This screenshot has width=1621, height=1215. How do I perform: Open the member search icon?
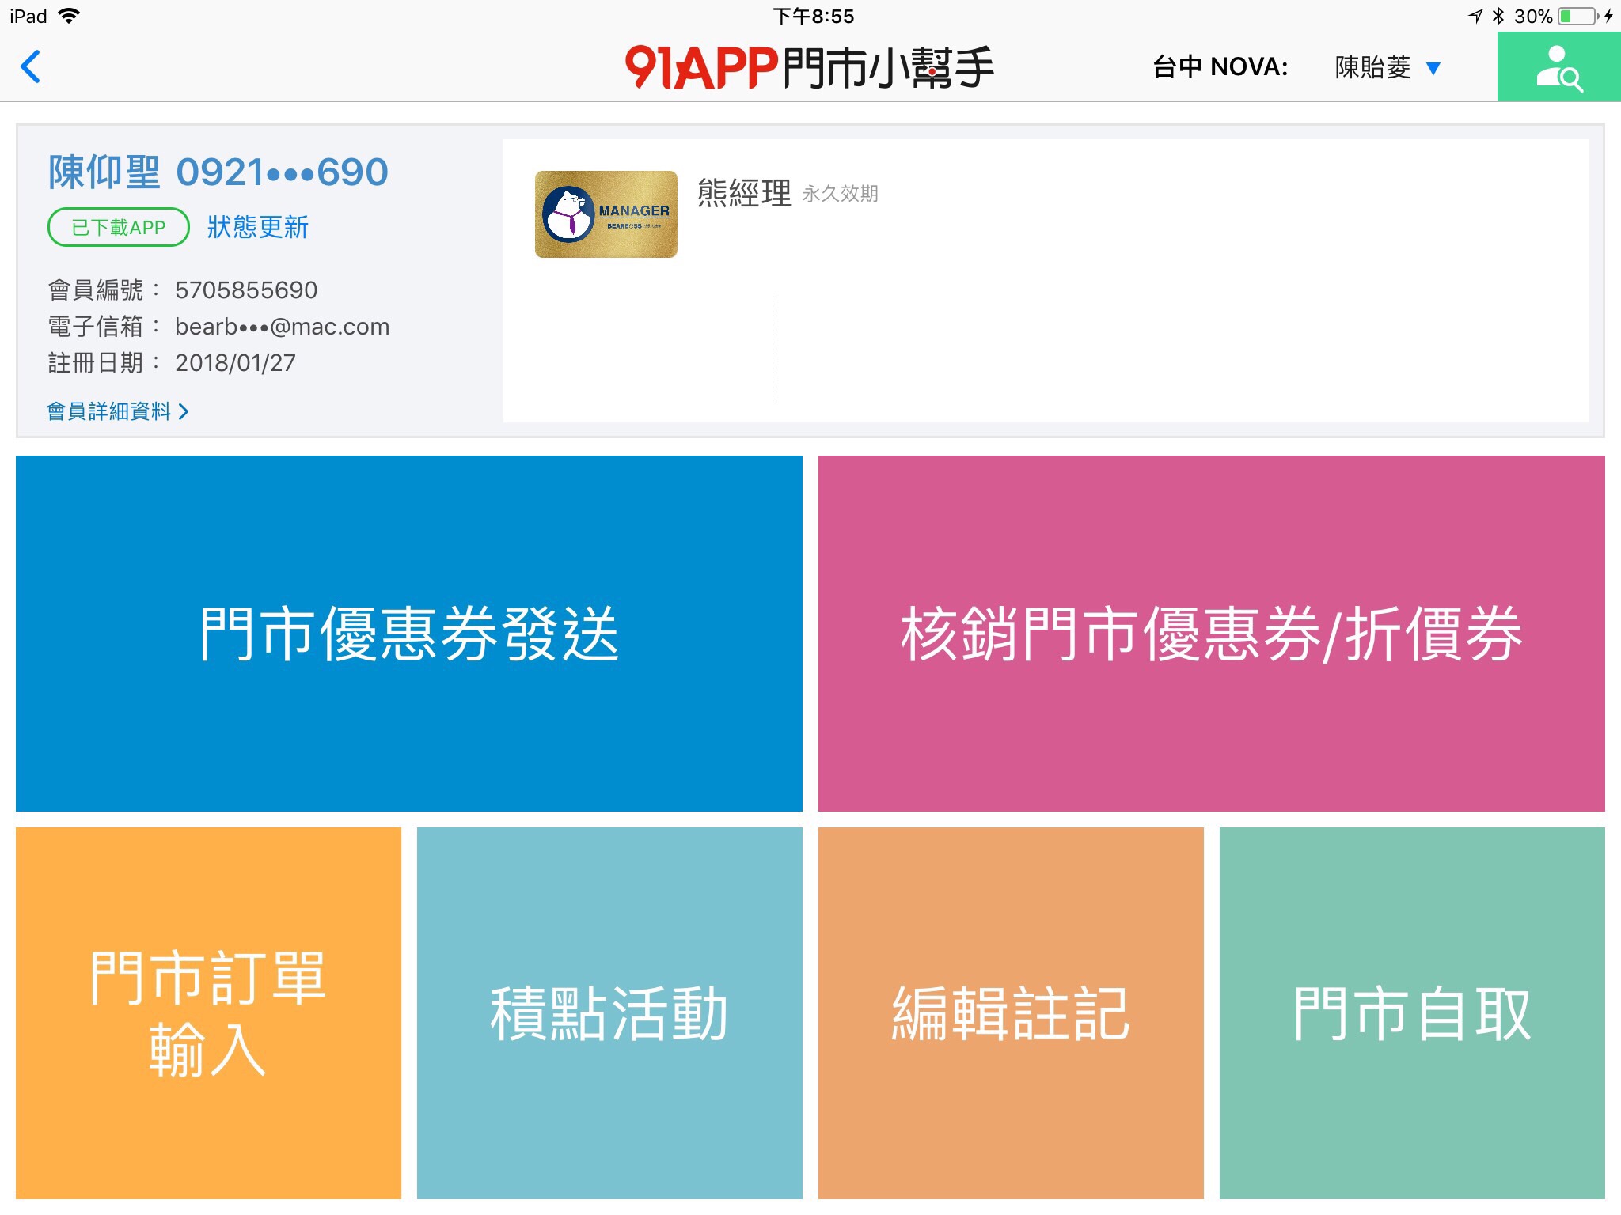click(1558, 67)
